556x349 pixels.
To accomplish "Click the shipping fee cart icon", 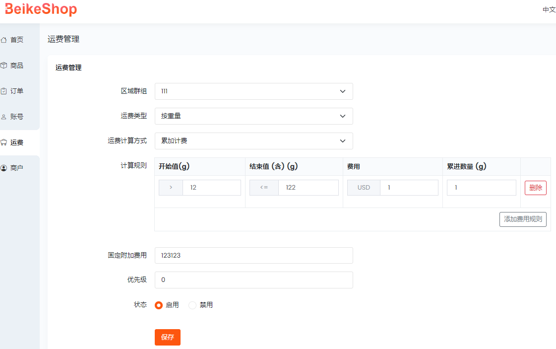I will [4, 142].
